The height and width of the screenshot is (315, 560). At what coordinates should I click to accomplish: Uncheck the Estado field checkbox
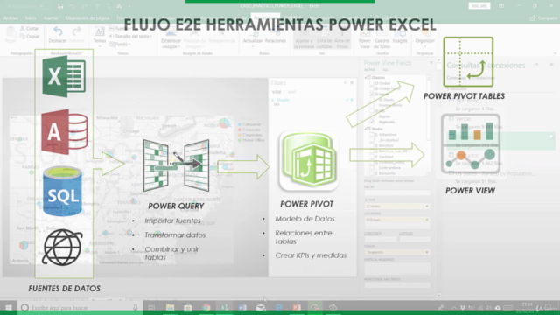click(x=372, y=94)
